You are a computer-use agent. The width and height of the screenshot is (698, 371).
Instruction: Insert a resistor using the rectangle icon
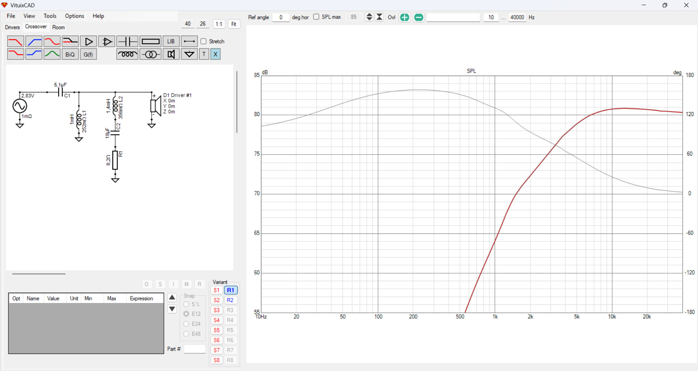tap(150, 41)
